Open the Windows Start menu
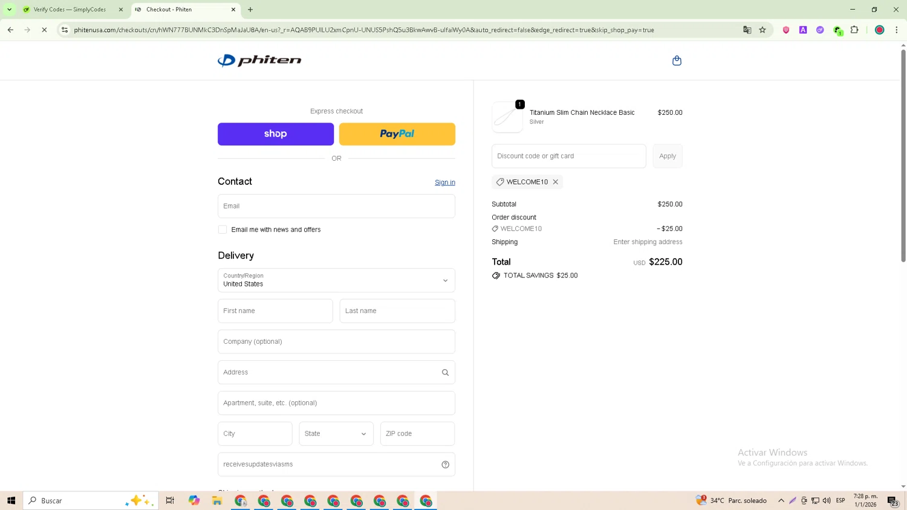 [11, 500]
